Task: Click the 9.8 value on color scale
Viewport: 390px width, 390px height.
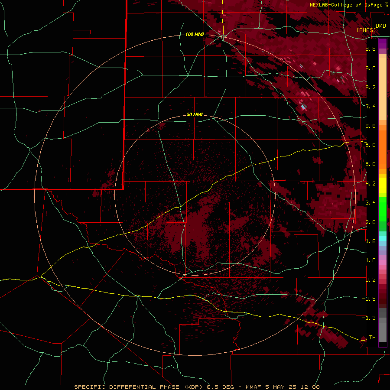Action: point(370,49)
